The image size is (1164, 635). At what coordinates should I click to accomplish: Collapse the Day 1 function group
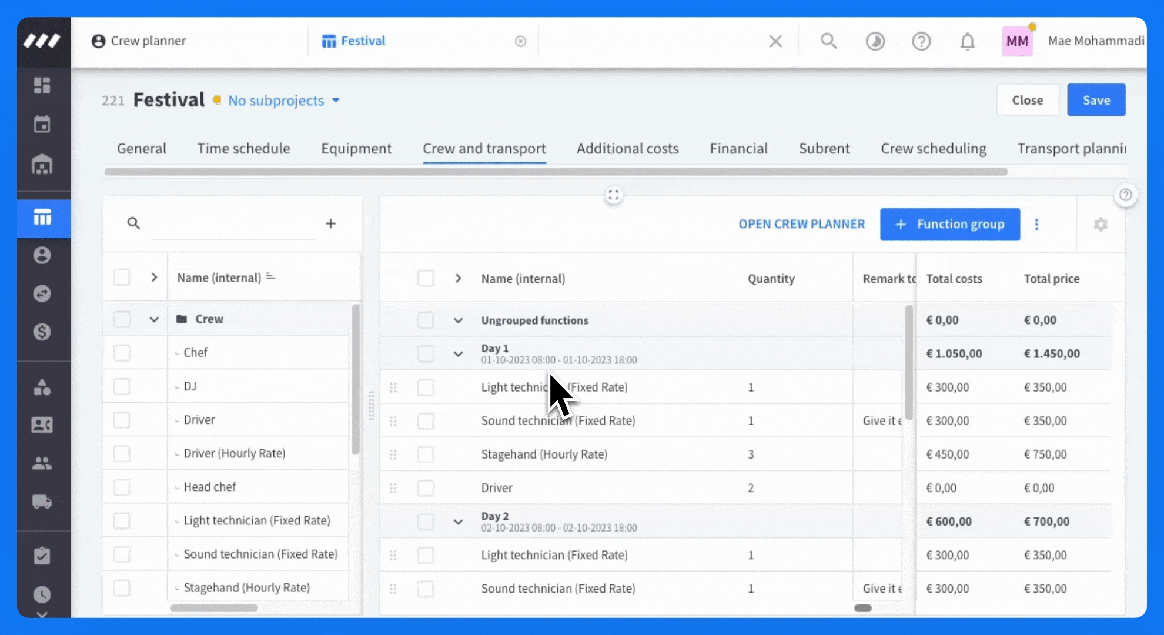[458, 354]
